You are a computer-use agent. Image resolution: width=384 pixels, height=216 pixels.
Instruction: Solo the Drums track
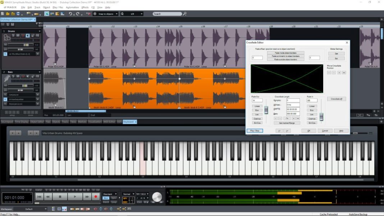[x=13, y=36]
